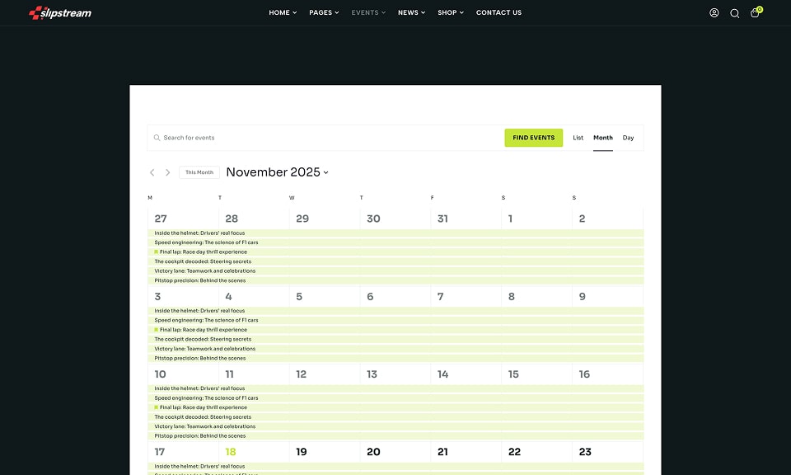Open day 20 in the calendar

pyautogui.click(x=373, y=452)
